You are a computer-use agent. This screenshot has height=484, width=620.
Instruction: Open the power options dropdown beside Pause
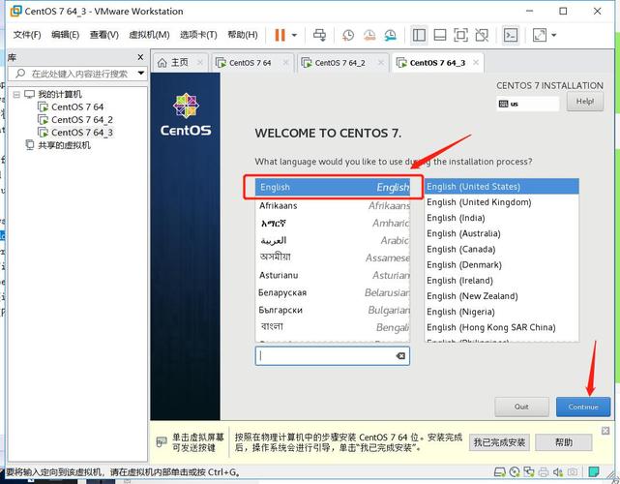pyautogui.click(x=294, y=35)
